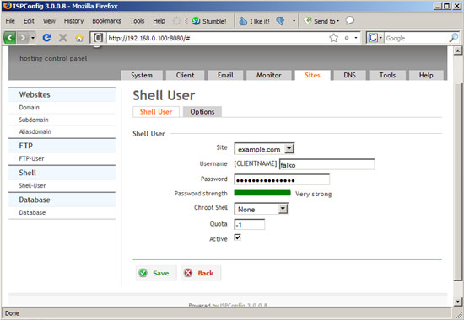Switch to the Email tab

click(x=225, y=75)
